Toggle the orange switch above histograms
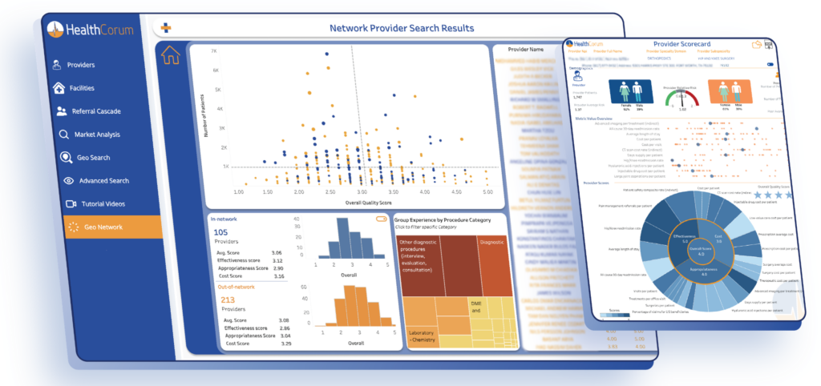 coord(381,219)
